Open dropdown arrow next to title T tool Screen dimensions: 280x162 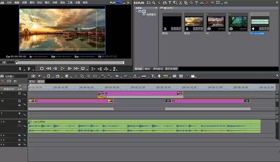tap(155, 77)
